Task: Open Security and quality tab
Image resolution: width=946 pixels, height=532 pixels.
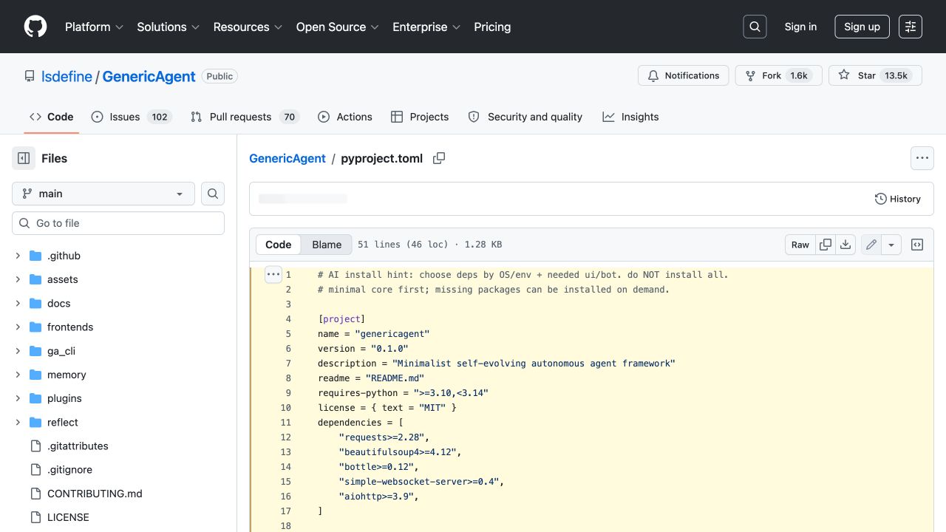Action: 525,117
